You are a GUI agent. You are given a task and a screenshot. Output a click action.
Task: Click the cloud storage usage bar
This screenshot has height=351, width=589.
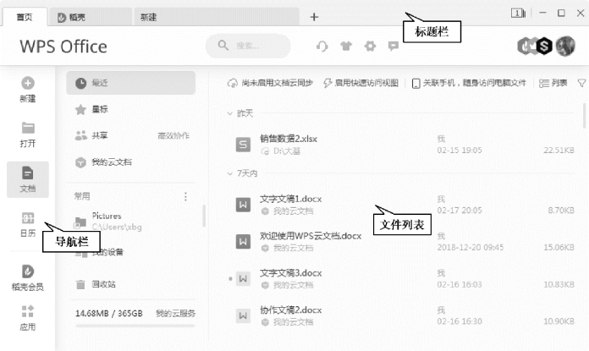coord(135,326)
